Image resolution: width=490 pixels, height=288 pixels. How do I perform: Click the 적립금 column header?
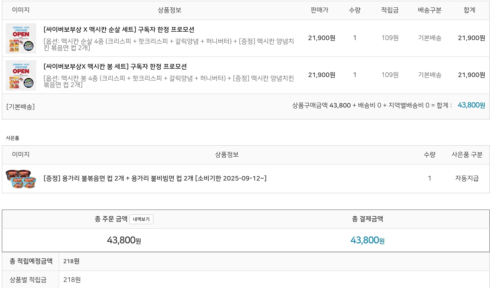pyautogui.click(x=390, y=10)
